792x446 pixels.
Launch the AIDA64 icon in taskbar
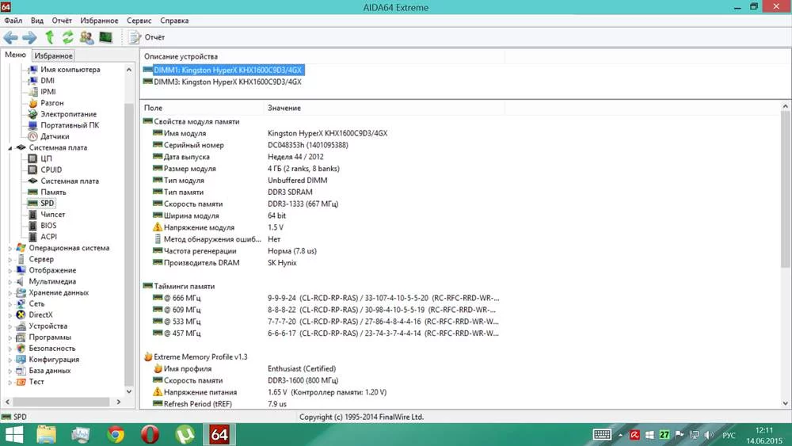pos(219,434)
